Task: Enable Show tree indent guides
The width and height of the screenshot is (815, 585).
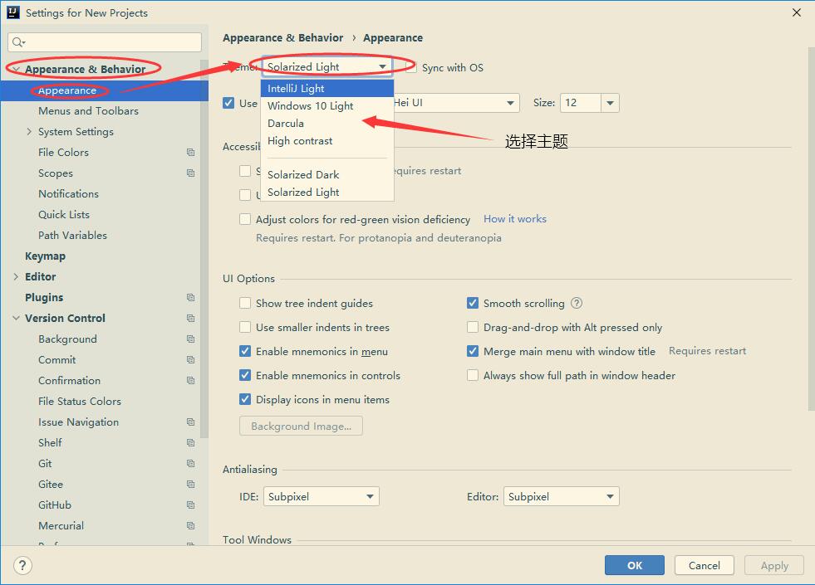Action: [245, 303]
